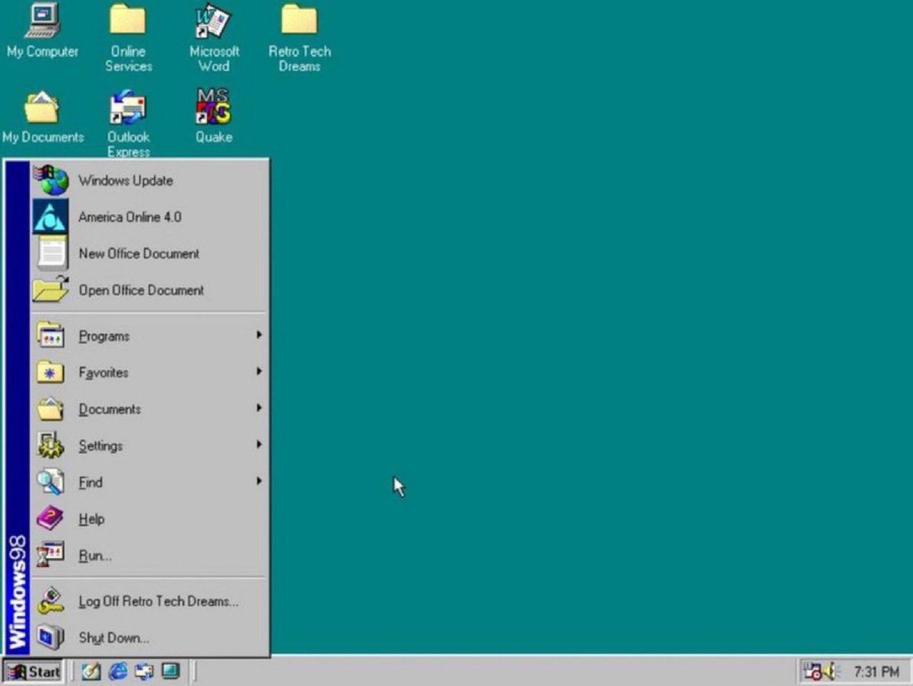Expand the Documents submenu arrow
The width and height of the screenshot is (913, 686).
(x=259, y=408)
